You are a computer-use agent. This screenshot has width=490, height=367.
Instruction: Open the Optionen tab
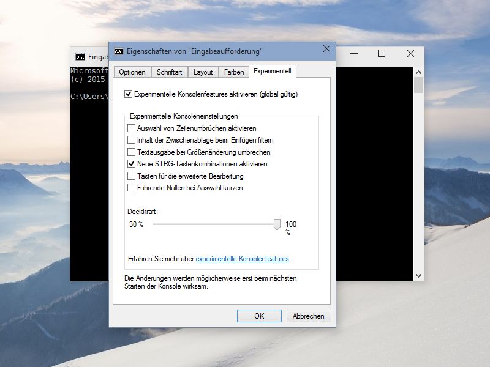tap(132, 72)
